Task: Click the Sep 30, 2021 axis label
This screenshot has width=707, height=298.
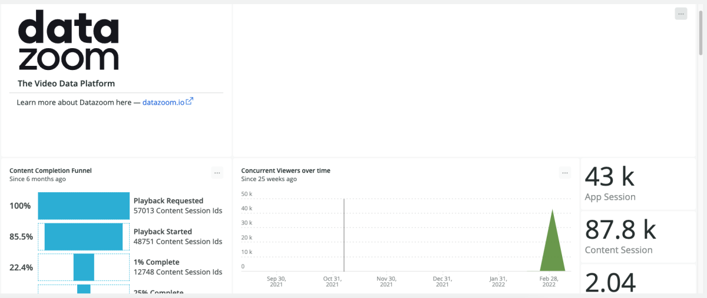Action: pos(276,282)
